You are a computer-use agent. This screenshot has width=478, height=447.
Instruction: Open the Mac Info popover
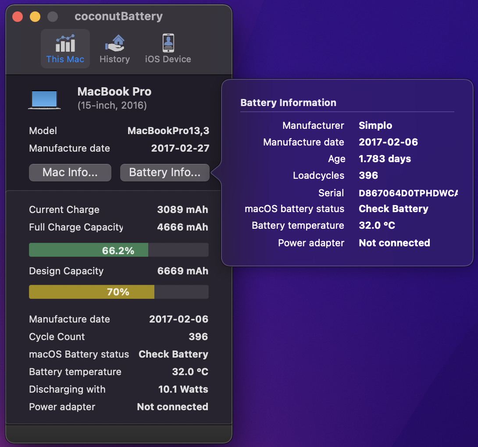pos(70,172)
